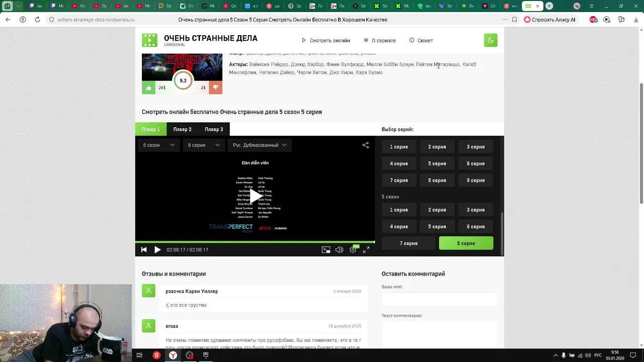Click the Текст комментария text area
Viewport: 644px width, 362px height.
[x=439, y=334]
